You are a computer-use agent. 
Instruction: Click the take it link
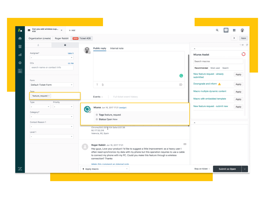coord(71,53)
